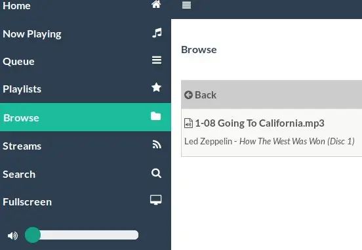Click the Home house icon
The height and width of the screenshot is (250, 362).
[156, 4]
